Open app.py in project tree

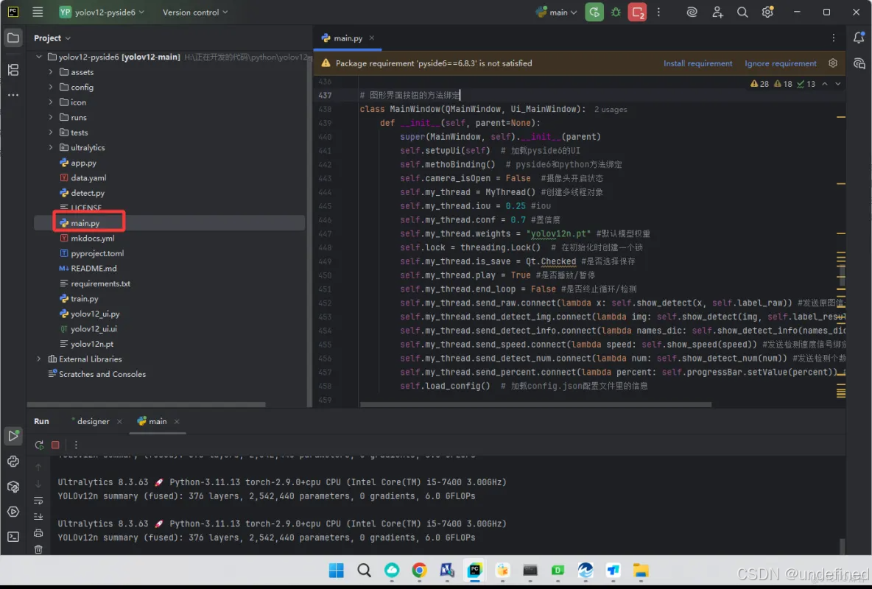pyautogui.click(x=83, y=163)
